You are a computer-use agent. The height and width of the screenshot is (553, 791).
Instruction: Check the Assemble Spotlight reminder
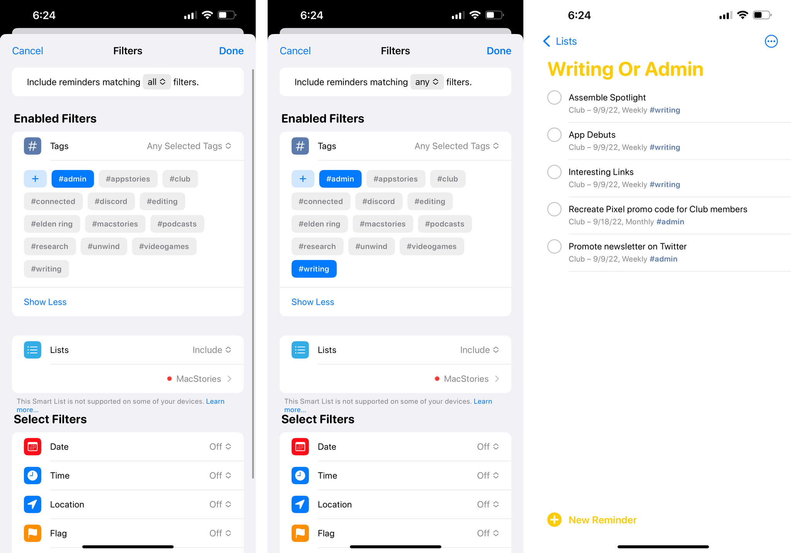click(554, 98)
